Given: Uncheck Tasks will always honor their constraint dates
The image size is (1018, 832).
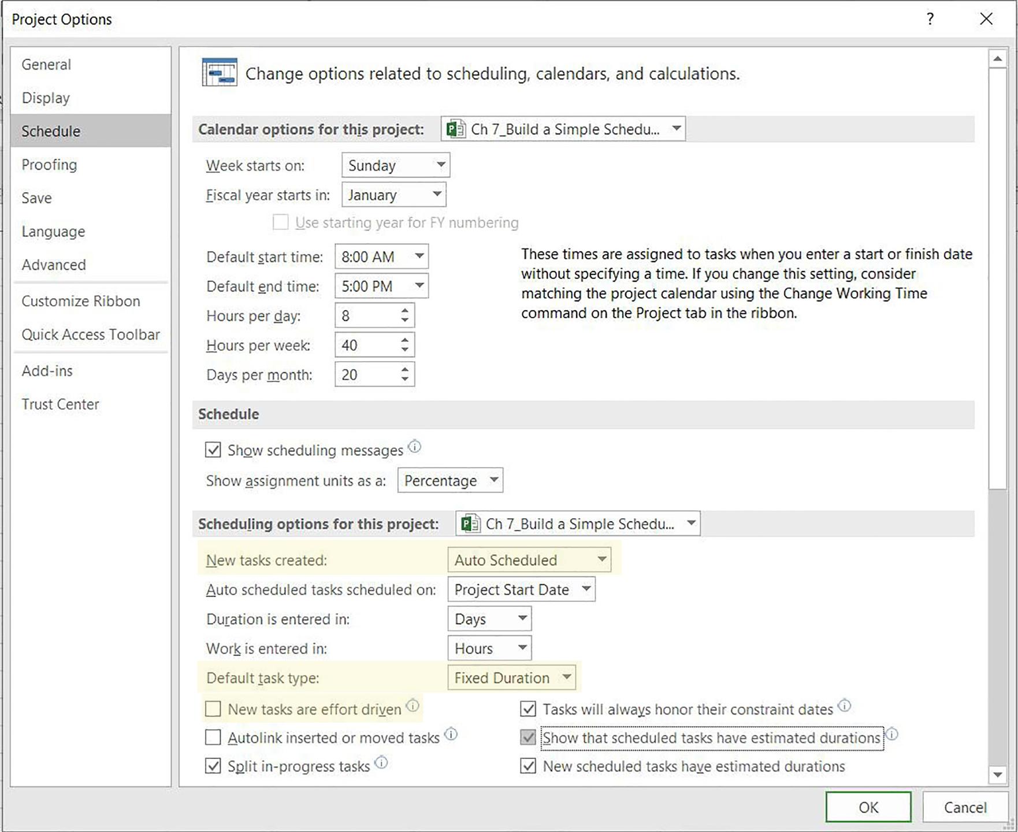Looking at the screenshot, I should click(x=528, y=709).
